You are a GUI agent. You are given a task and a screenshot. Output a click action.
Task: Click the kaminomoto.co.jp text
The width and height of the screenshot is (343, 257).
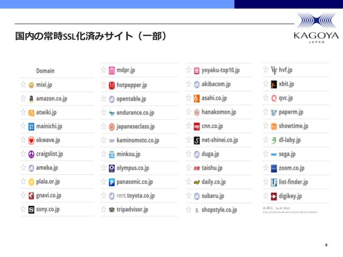tap(138, 141)
